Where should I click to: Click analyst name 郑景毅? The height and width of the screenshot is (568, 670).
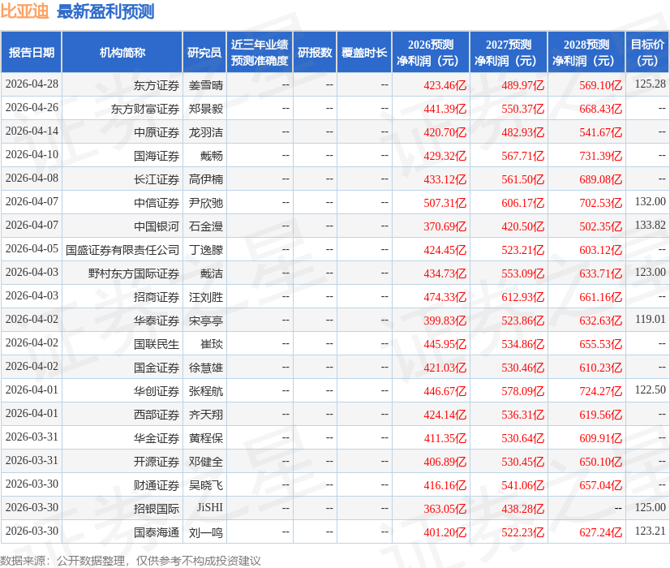pos(206,109)
